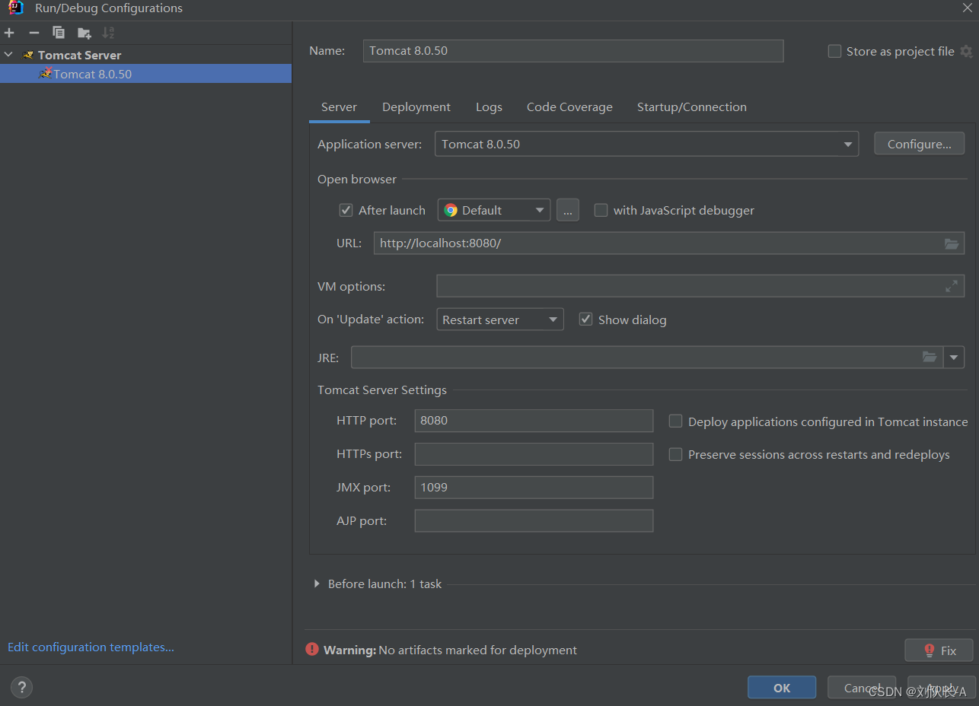979x706 pixels.
Task: Browse folder icon in JRE field
Action: click(930, 357)
